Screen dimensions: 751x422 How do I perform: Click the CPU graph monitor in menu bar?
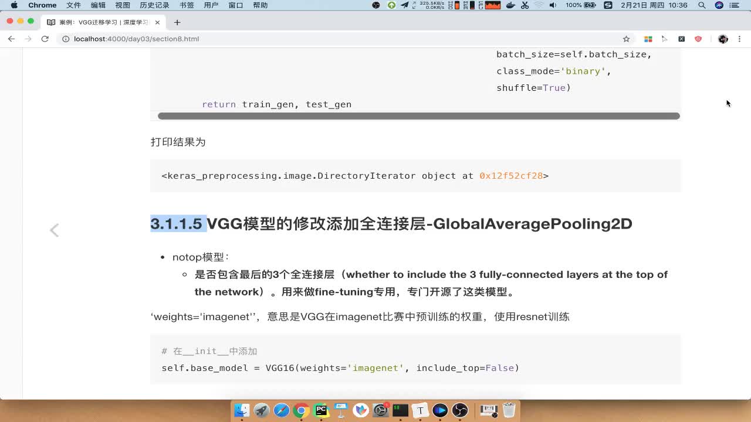tap(493, 5)
